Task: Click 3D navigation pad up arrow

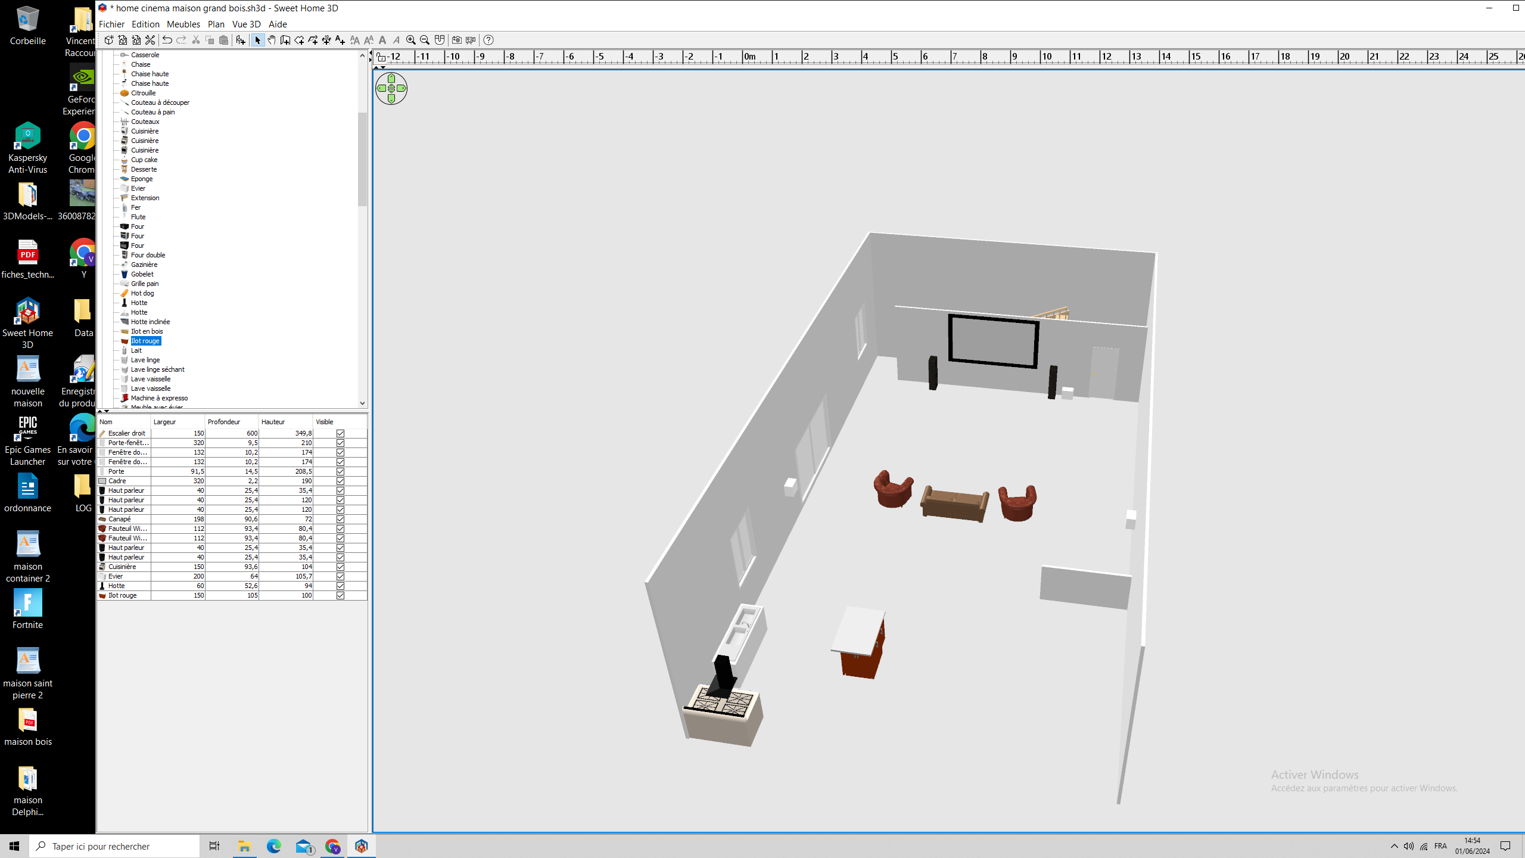Action: tap(391, 79)
